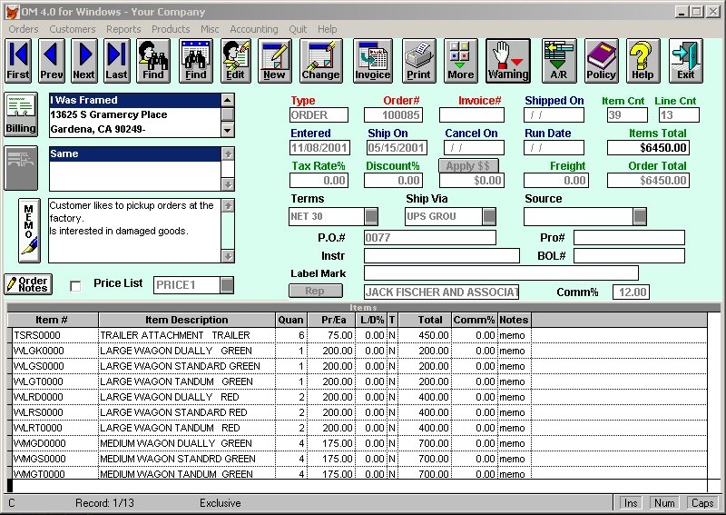Toggle the checkbox beside Price List

point(75,286)
